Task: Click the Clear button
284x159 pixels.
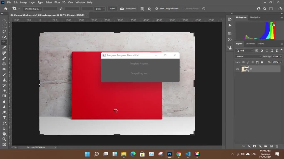Action: [x=112, y=9]
